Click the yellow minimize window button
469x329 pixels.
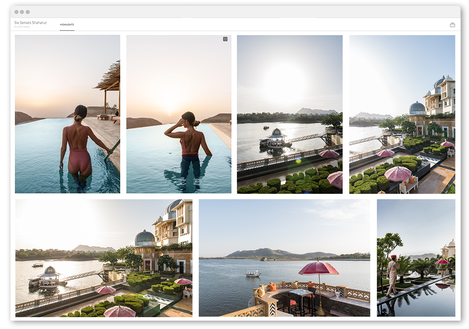tap(22, 12)
